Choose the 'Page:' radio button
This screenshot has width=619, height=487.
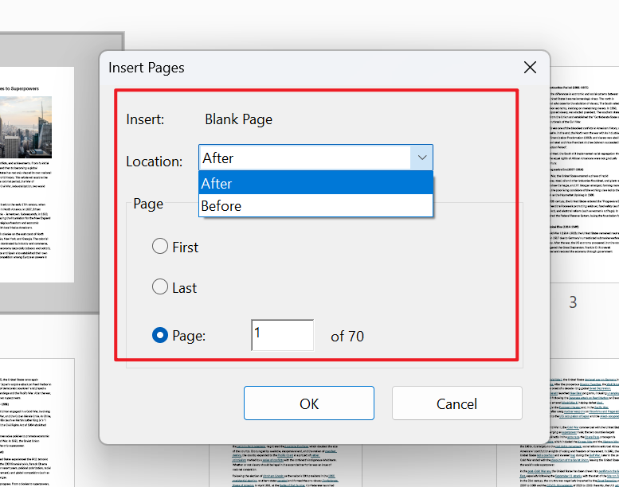[x=160, y=336]
